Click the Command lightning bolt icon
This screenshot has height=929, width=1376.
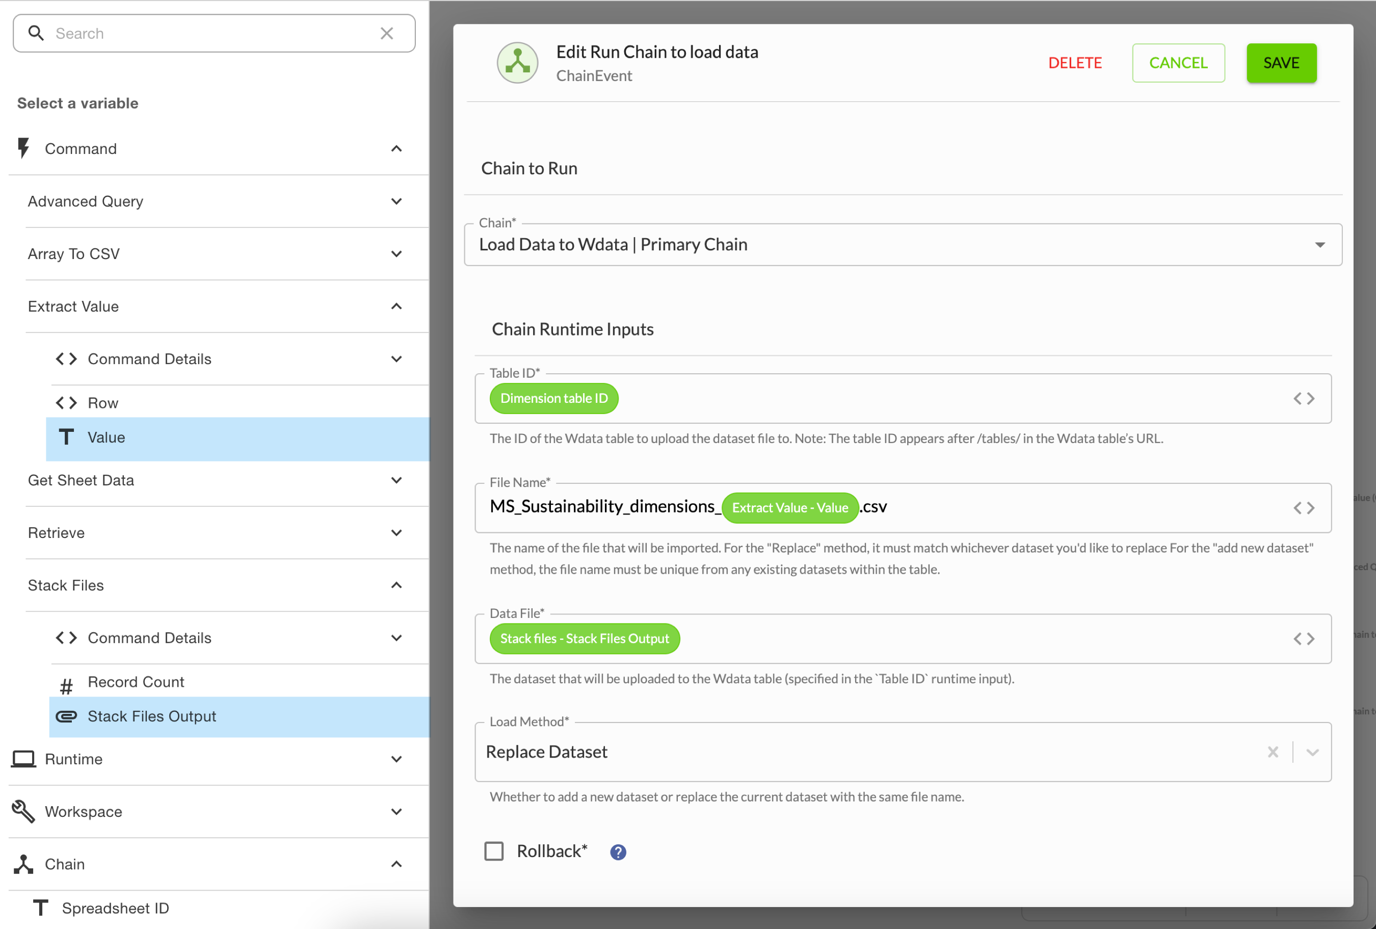pyautogui.click(x=22, y=148)
